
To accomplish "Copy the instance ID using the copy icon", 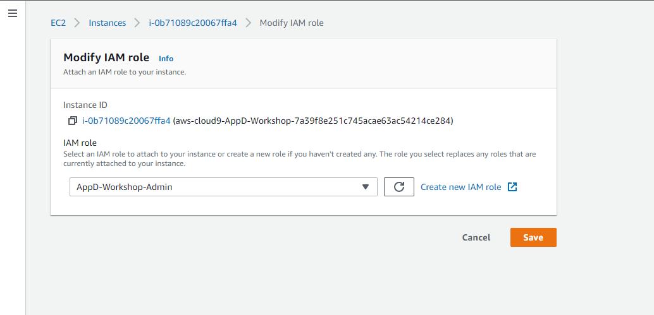I will click(x=73, y=121).
